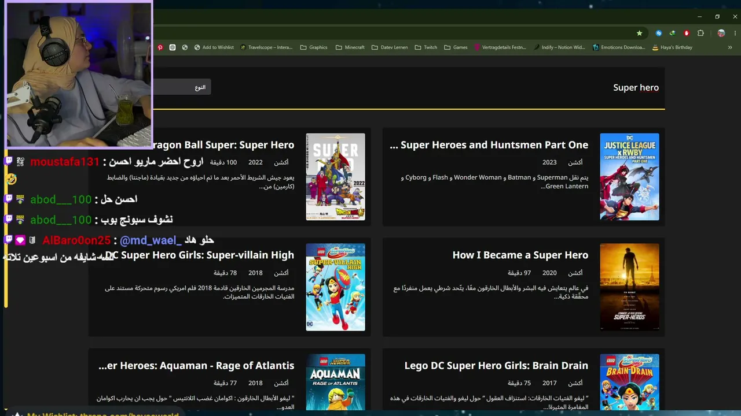
Task: Minimize the browser window
Action: click(699, 17)
